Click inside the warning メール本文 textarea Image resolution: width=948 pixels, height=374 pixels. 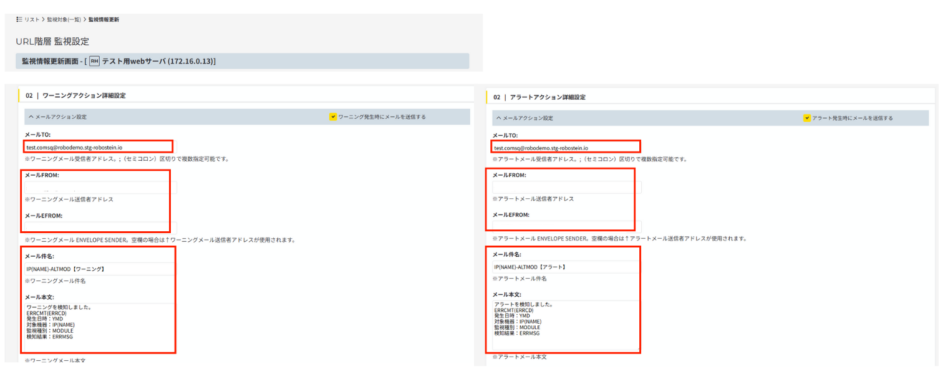click(100, 327)
